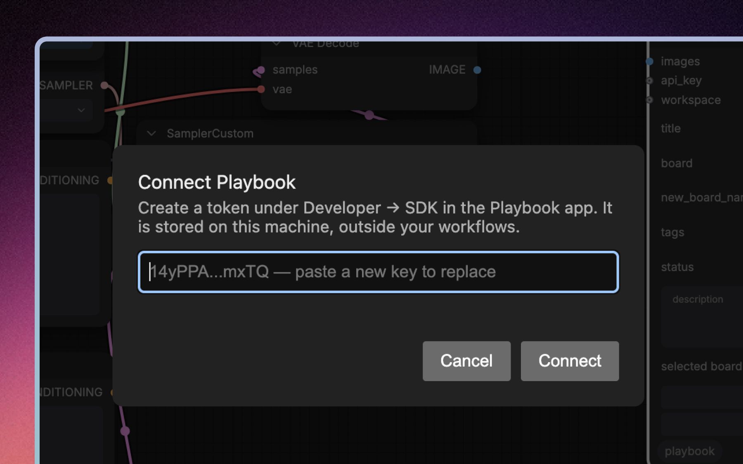Click the purple reroute dot at bottom left
The height and width of the screenshot is (464, 743).
(x=125, y=431)
